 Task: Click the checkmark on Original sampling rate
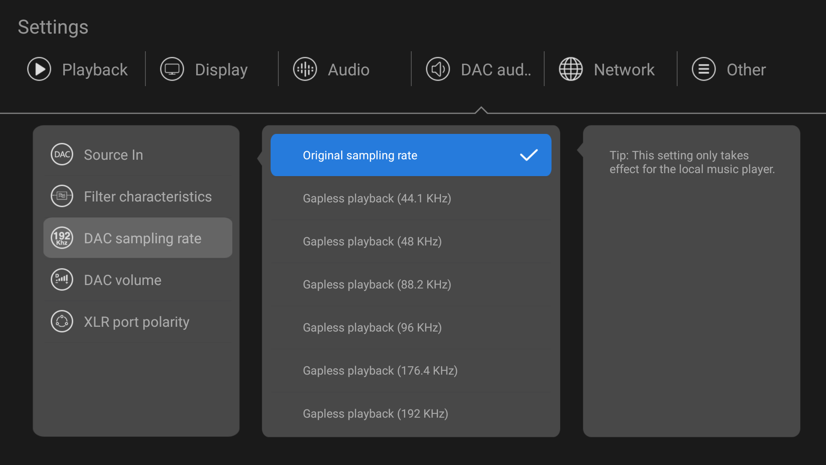(529, 155)
